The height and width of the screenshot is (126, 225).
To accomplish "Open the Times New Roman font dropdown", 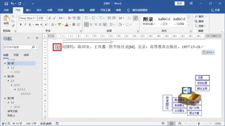I will [x=36, y=18].
